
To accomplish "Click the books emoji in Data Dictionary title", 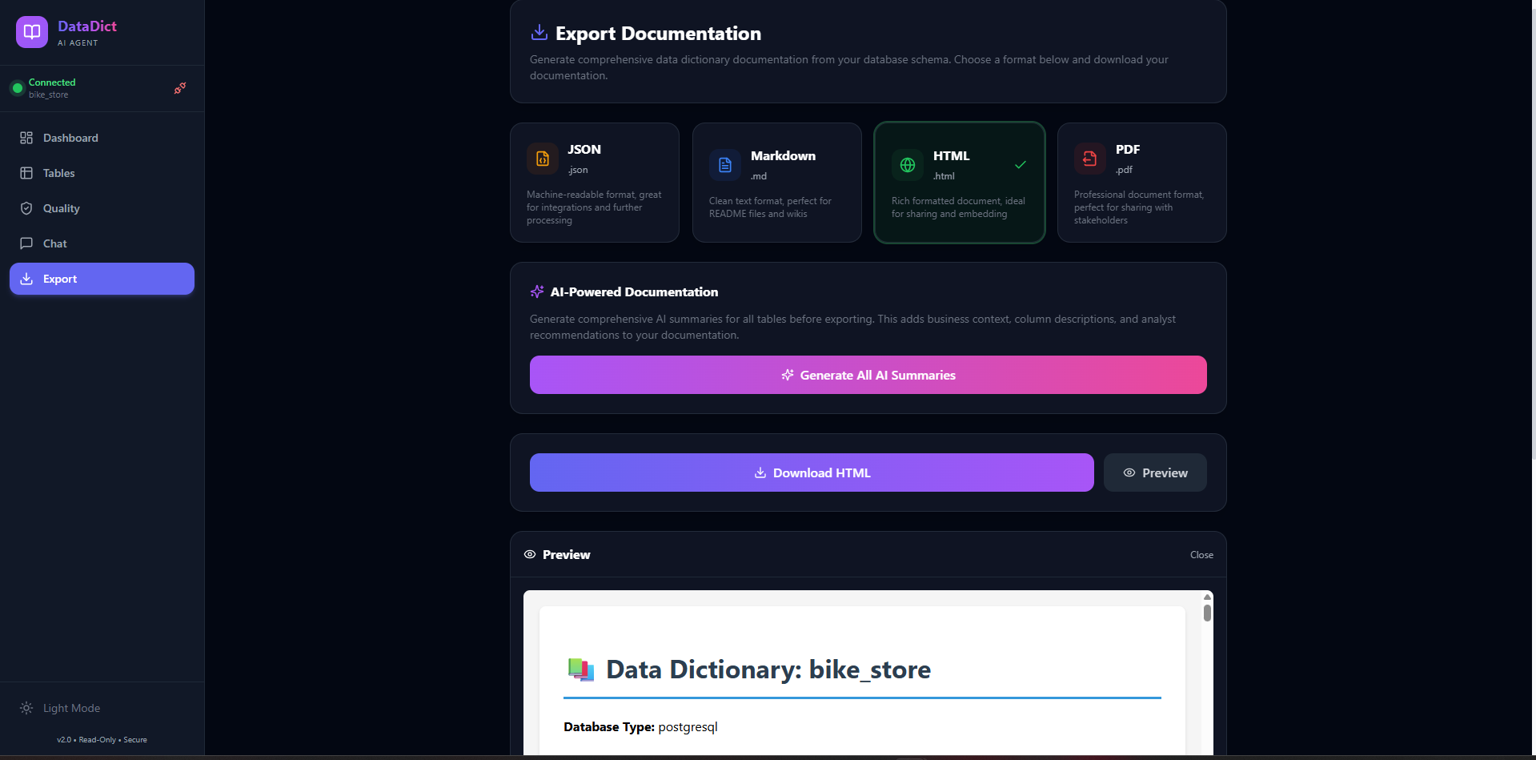I will (581, 669).
